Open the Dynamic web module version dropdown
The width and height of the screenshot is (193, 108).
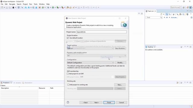tap(96, 55)
